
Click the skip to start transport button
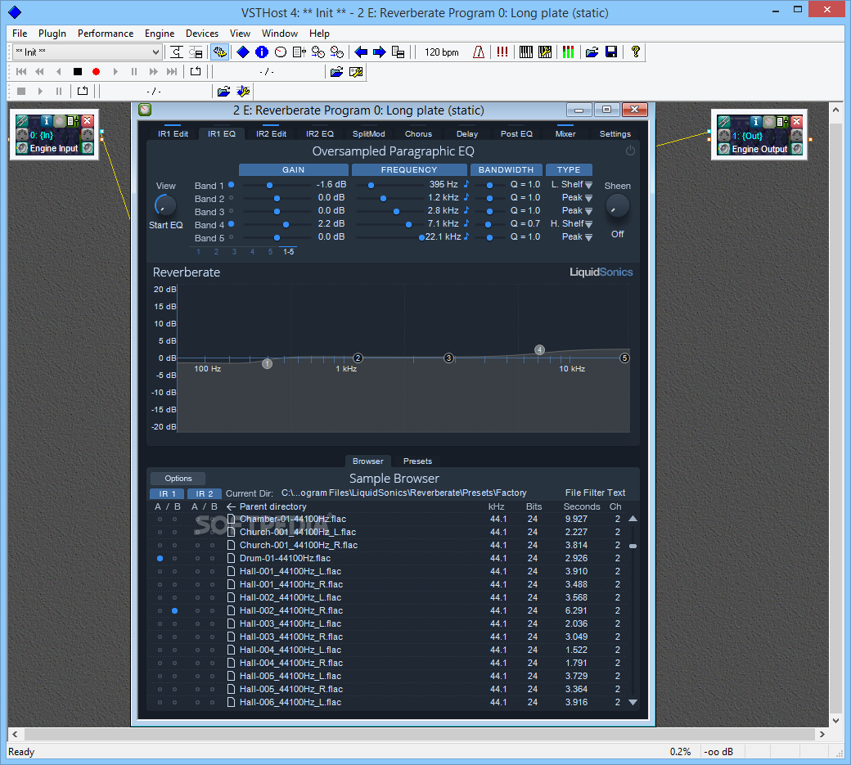[x=21, y=72]
